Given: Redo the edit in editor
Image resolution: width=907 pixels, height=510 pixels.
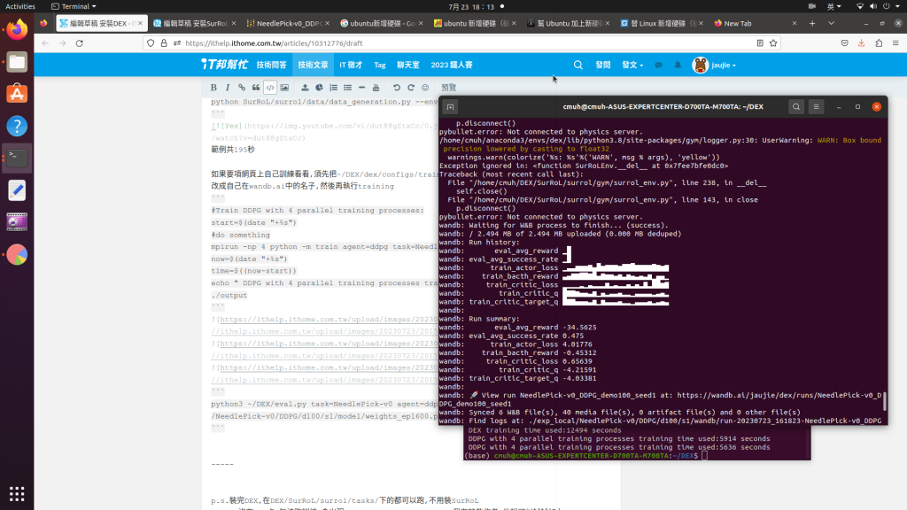Looking at the screenshot, I should [411, 88].
